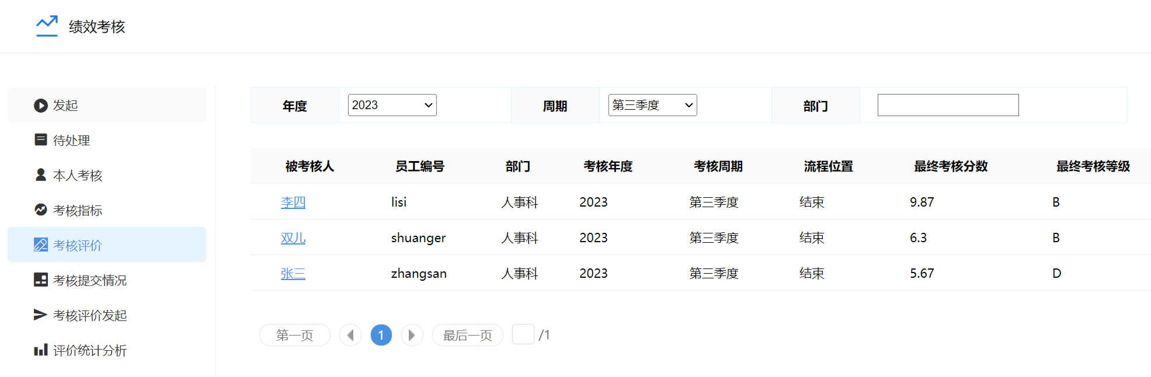Screen dimensions: 1151x377
Task: Open the 周期 quarter dropdown
Action: tap(652, 105)
